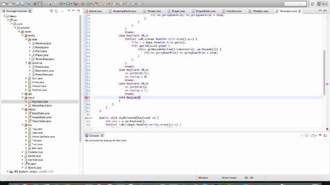Switch to the Handler.java editor tab
Image resolution: width=330 pixels, height=185 pixels.
coord(232,11)
